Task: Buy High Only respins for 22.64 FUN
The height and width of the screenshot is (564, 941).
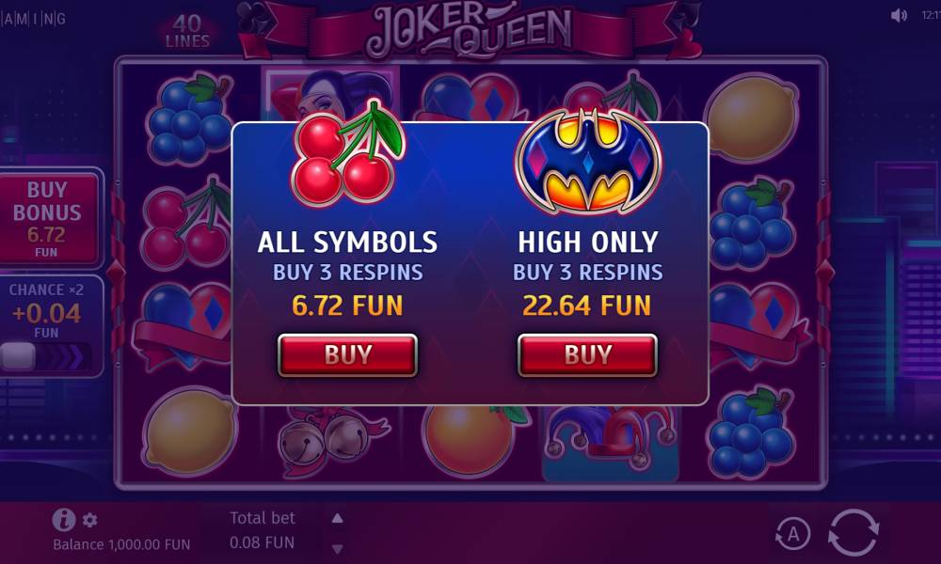Action: (x=587, y=354)
